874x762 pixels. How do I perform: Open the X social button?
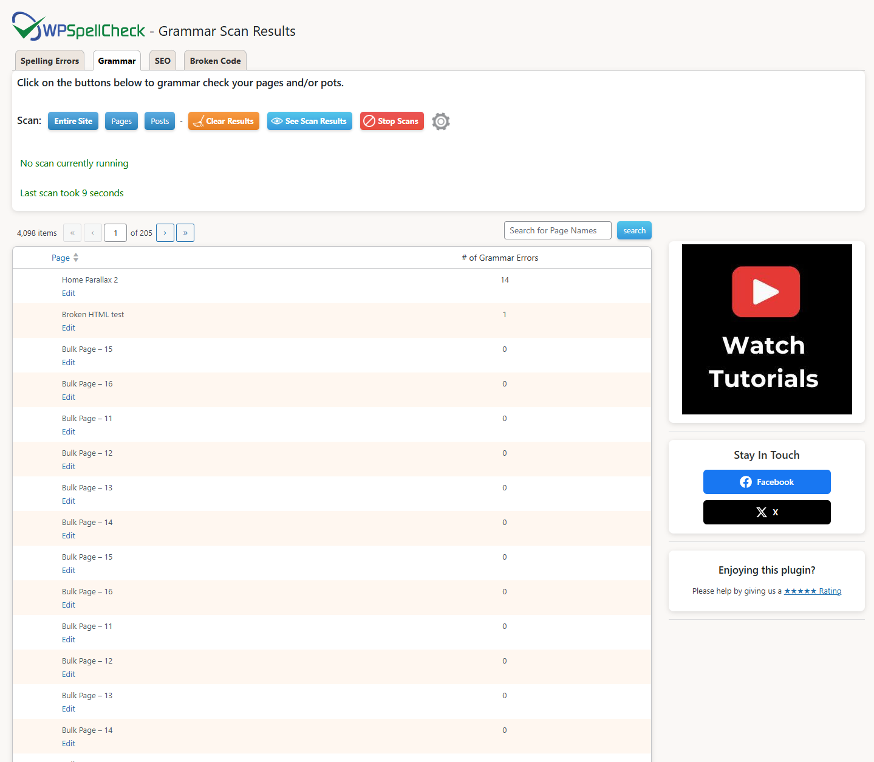pos(766,512)
